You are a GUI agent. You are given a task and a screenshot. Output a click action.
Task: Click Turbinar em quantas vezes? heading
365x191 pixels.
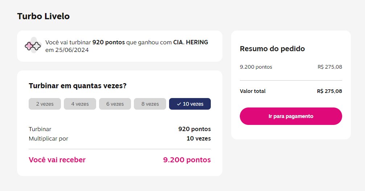[78, 86]
